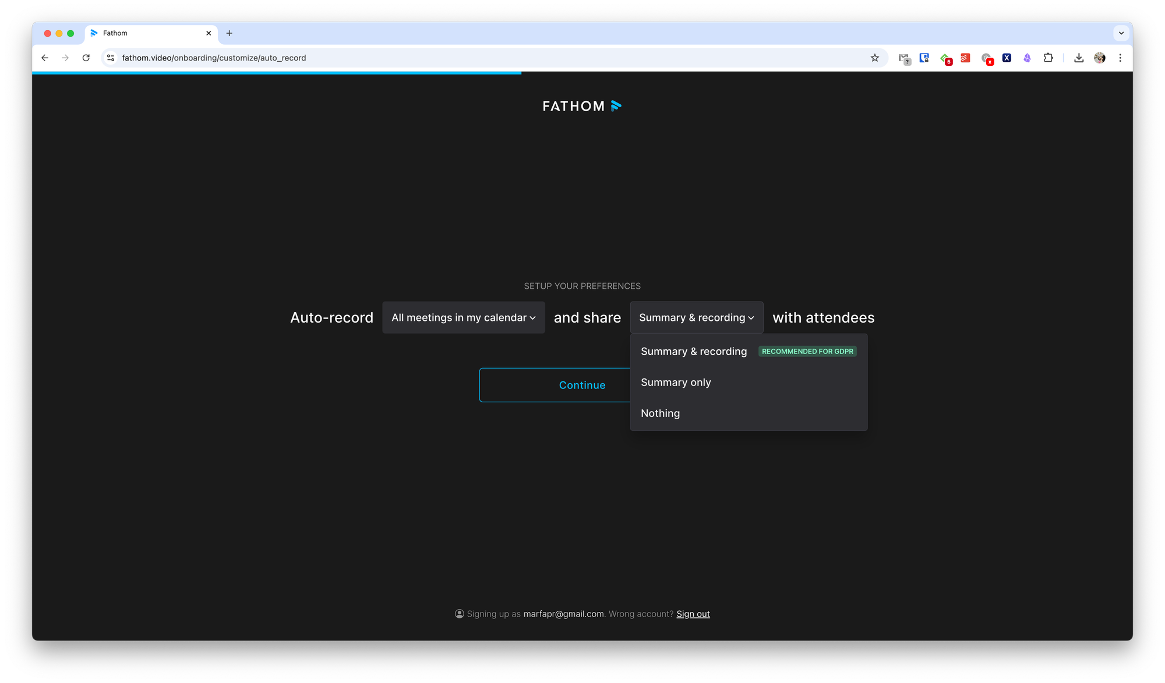Viewport: 1165px width, 683px height.
Task: Click the address bar URL field
Action: point(466,58)
